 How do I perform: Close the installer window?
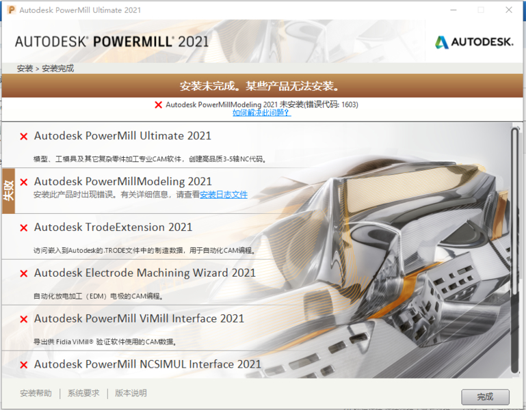[509, 10]
